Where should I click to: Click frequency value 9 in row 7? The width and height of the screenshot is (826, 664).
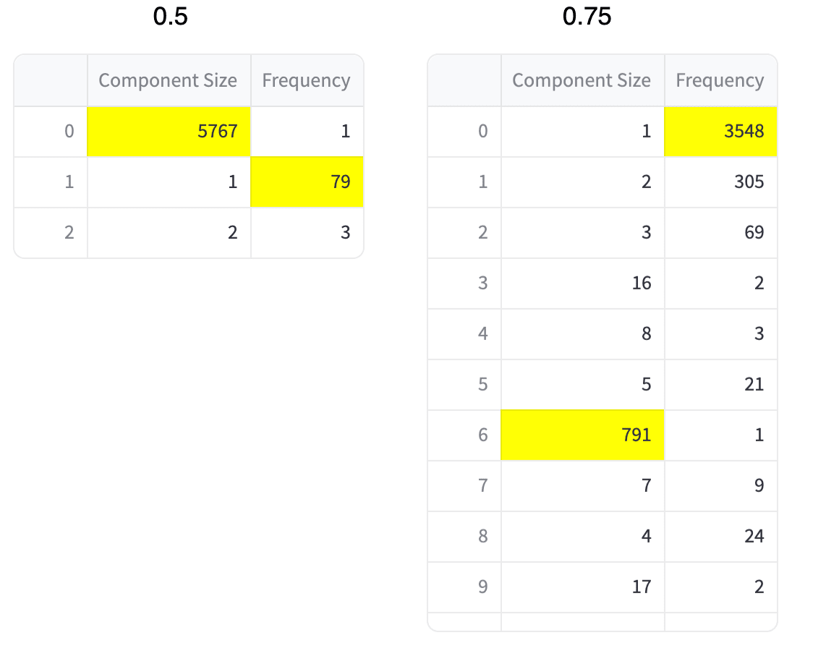(720, 485)
